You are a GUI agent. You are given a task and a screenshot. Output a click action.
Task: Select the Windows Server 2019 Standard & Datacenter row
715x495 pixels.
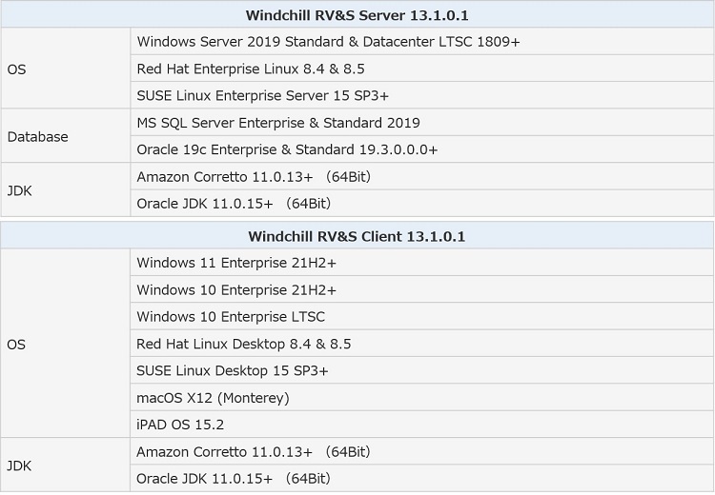[x=328, y=42]
